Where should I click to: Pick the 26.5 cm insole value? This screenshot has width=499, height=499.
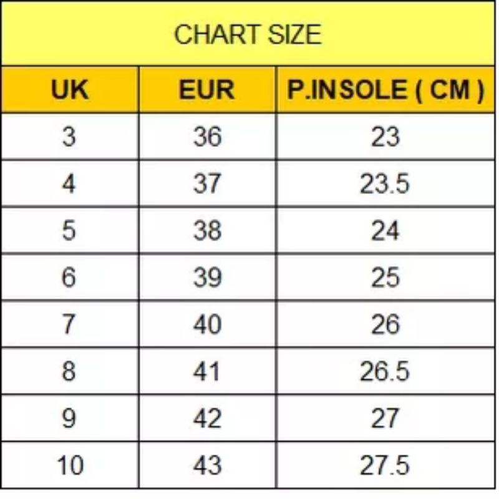(x=385, y=371)
